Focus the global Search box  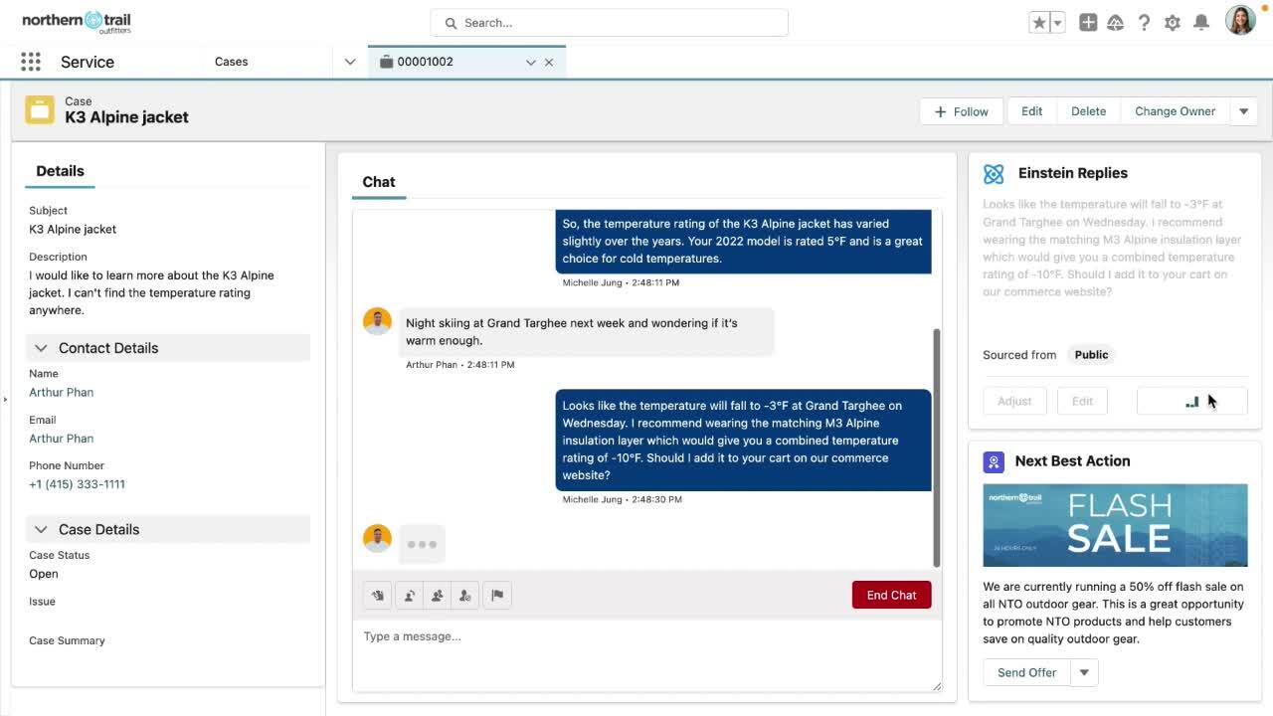click(x=609, y=23)
